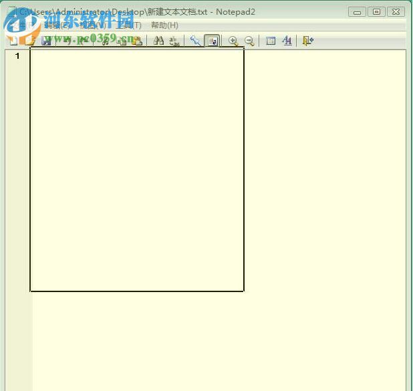This screenshot has width=413, height=391.
Task: Click line number 1 in the margin
Action: click(x=17, y=56)
